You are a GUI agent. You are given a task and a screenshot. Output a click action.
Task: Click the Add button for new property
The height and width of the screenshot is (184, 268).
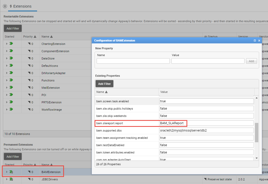(x=251, y=61)
